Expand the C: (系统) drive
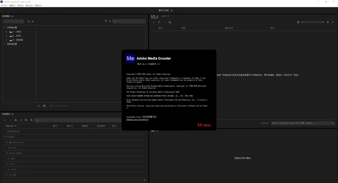338x183 pixels. pyautogui.click(x=7, y=32)
